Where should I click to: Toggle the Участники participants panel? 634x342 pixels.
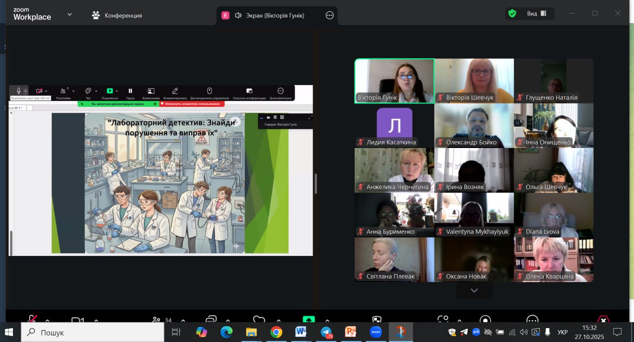pyautogui.click(x=63, y=91)
